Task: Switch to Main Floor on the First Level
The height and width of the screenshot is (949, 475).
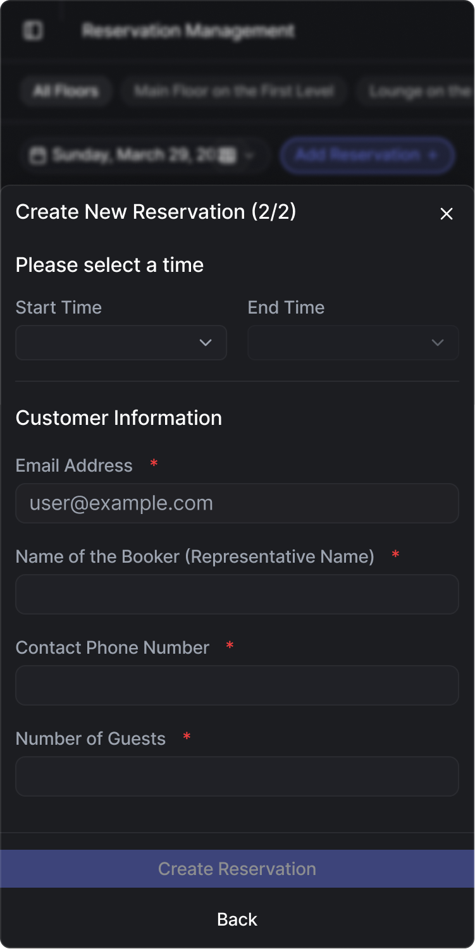Action: [234, 92]
